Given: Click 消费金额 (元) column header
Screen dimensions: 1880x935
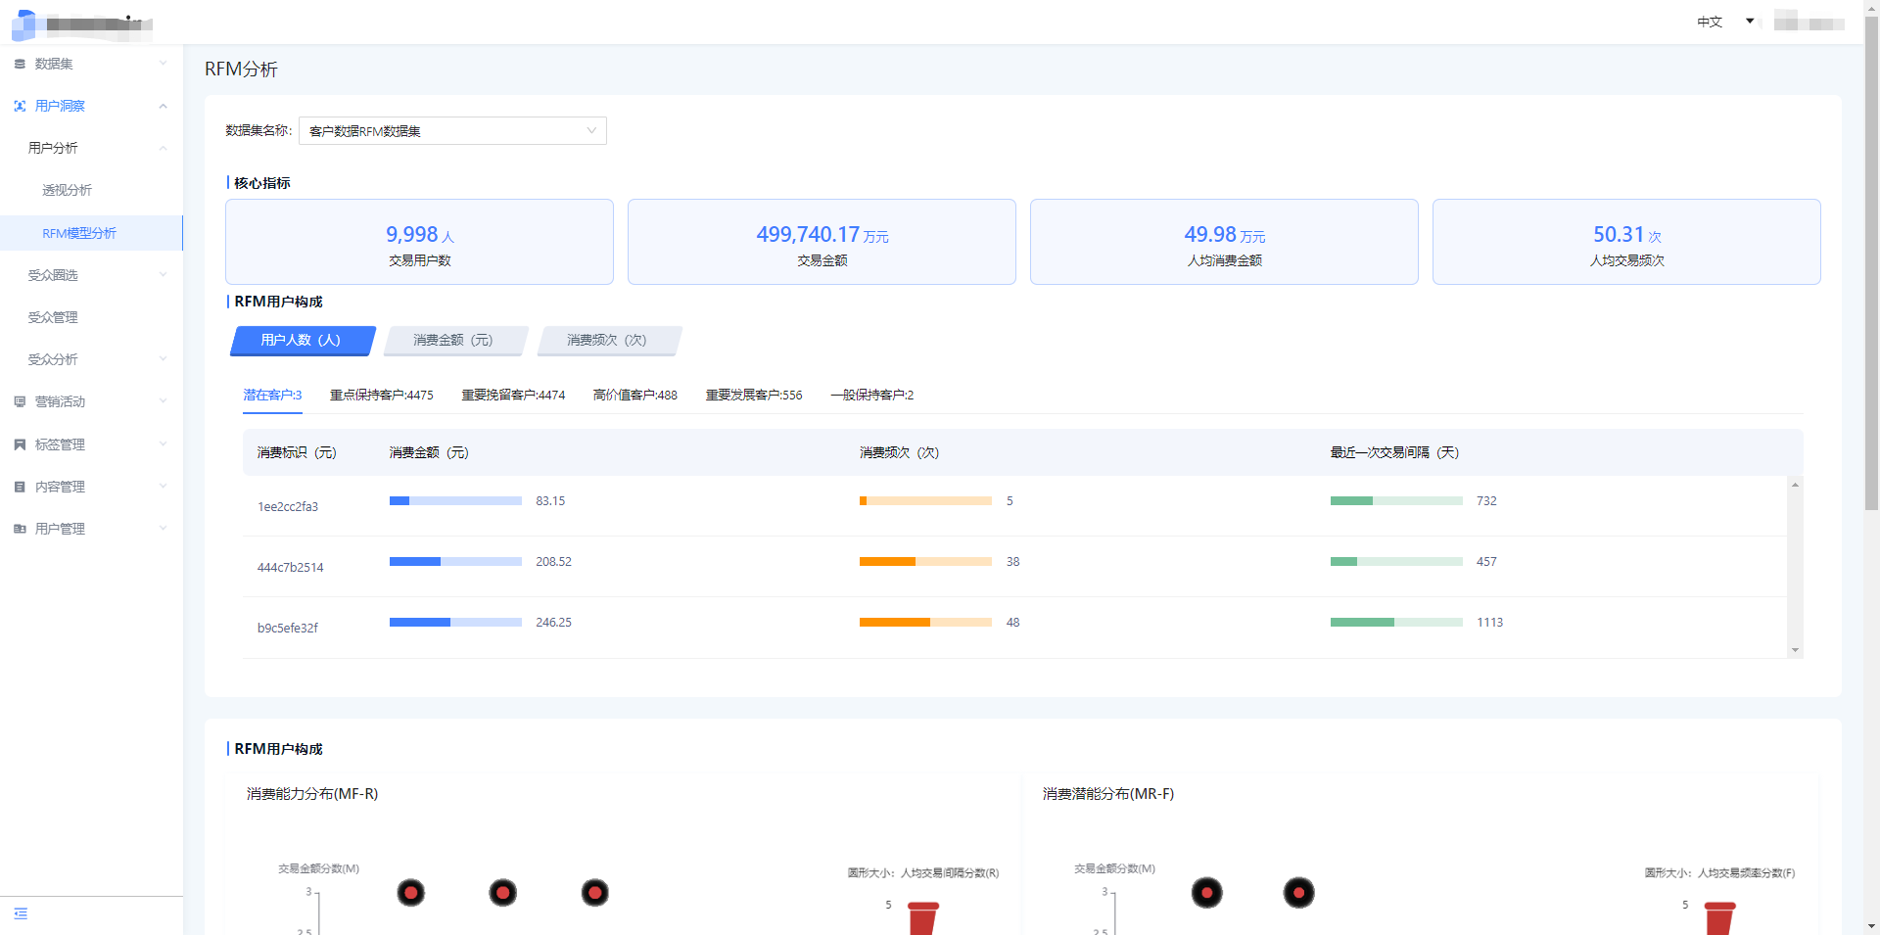Looking at the screenshot, I should (x=429, y=452).
